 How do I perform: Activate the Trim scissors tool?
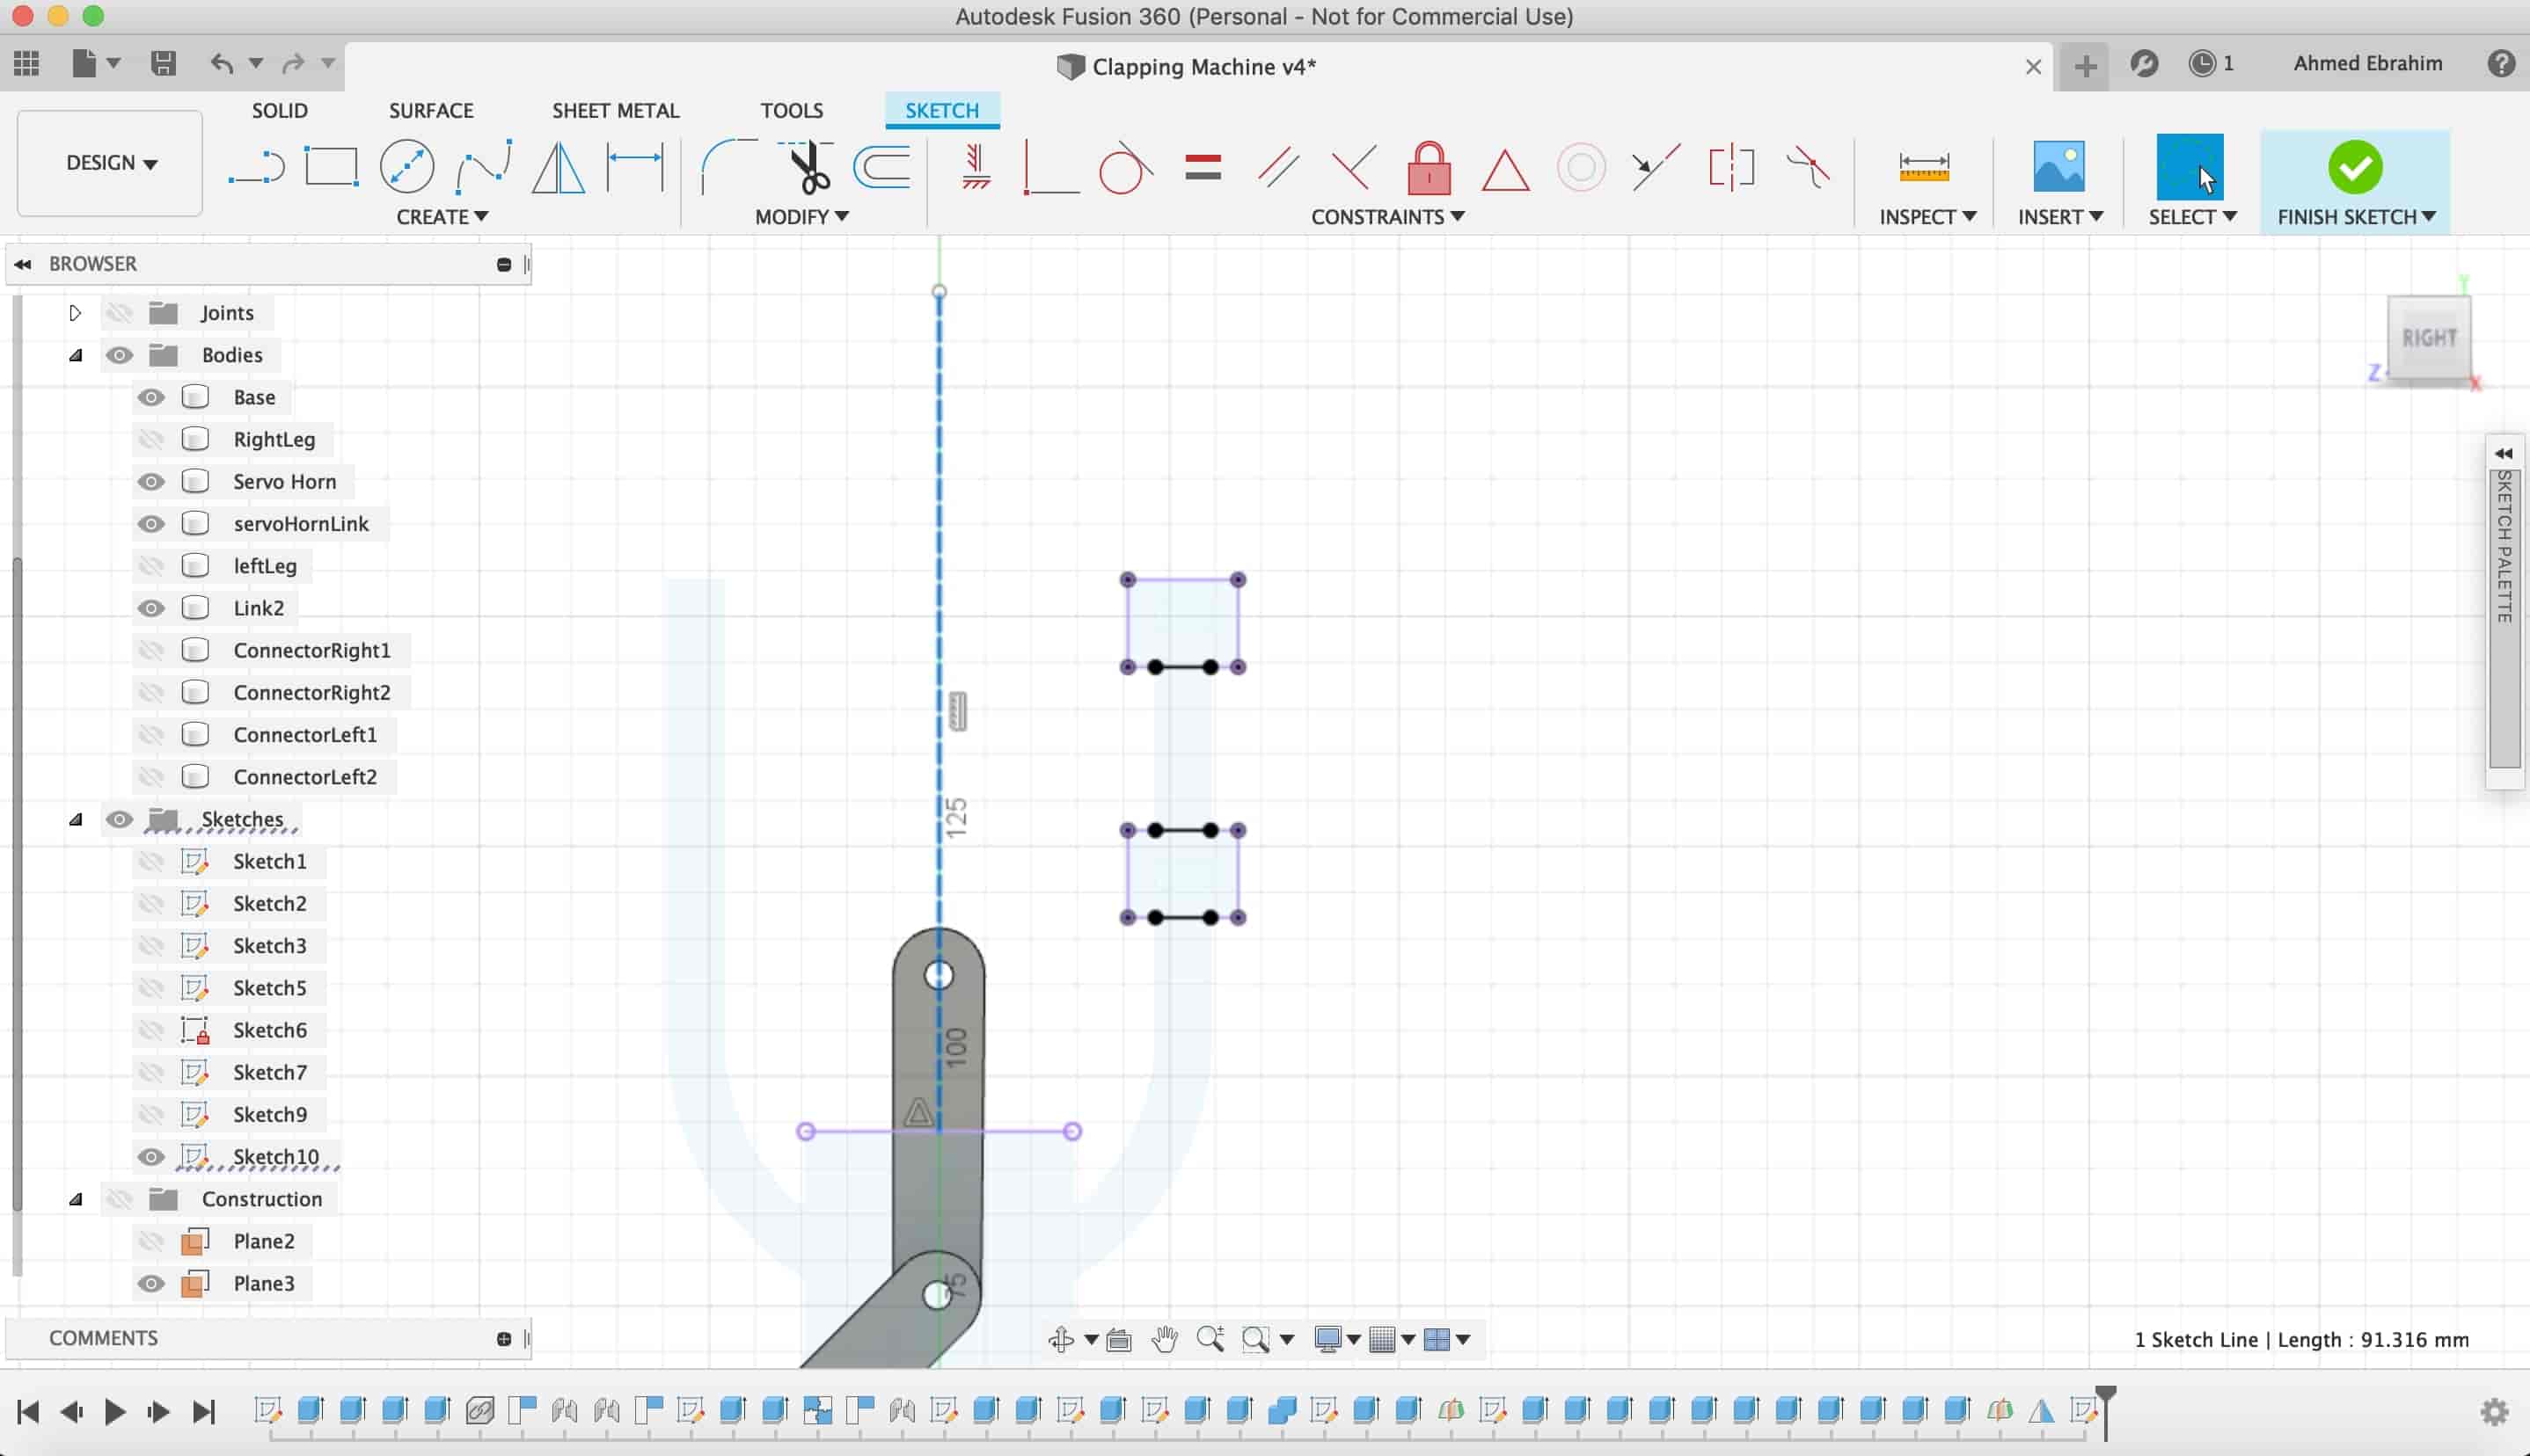(807, 167)
